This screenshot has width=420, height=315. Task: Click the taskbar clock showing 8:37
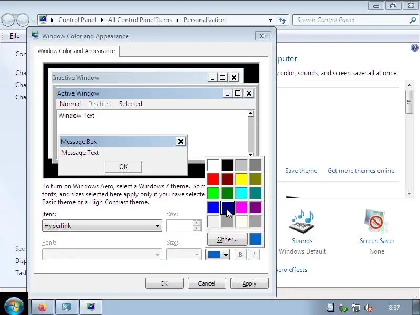point(394,307)
